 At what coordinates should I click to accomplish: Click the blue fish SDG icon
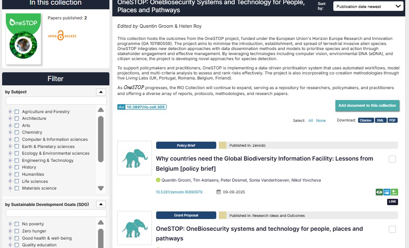click(x=387, y=192)
